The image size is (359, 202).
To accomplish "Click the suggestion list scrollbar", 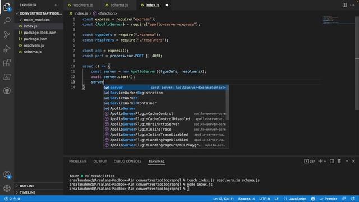I will [x=227, y=102].
